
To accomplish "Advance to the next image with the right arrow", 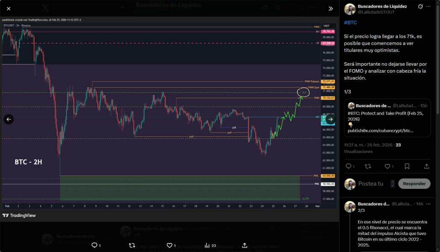I will coord(331,119).
